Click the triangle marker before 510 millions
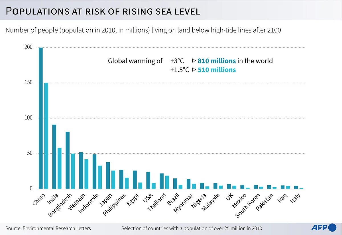Viewport: 342px width, 235px height. click(194, 70)
